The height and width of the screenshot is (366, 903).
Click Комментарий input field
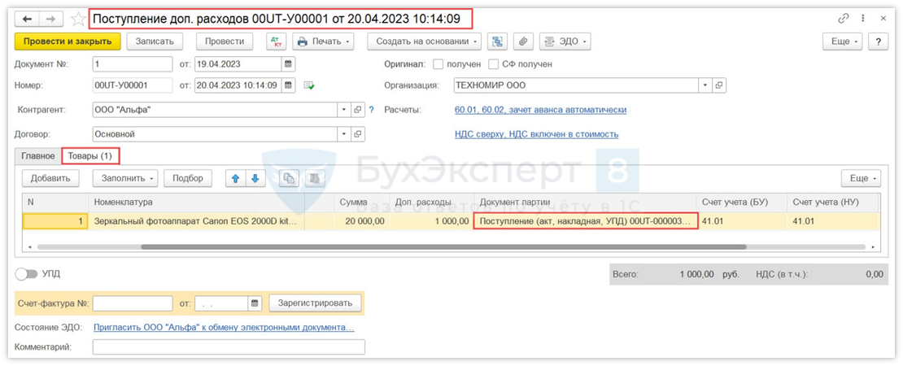point(229,347)
